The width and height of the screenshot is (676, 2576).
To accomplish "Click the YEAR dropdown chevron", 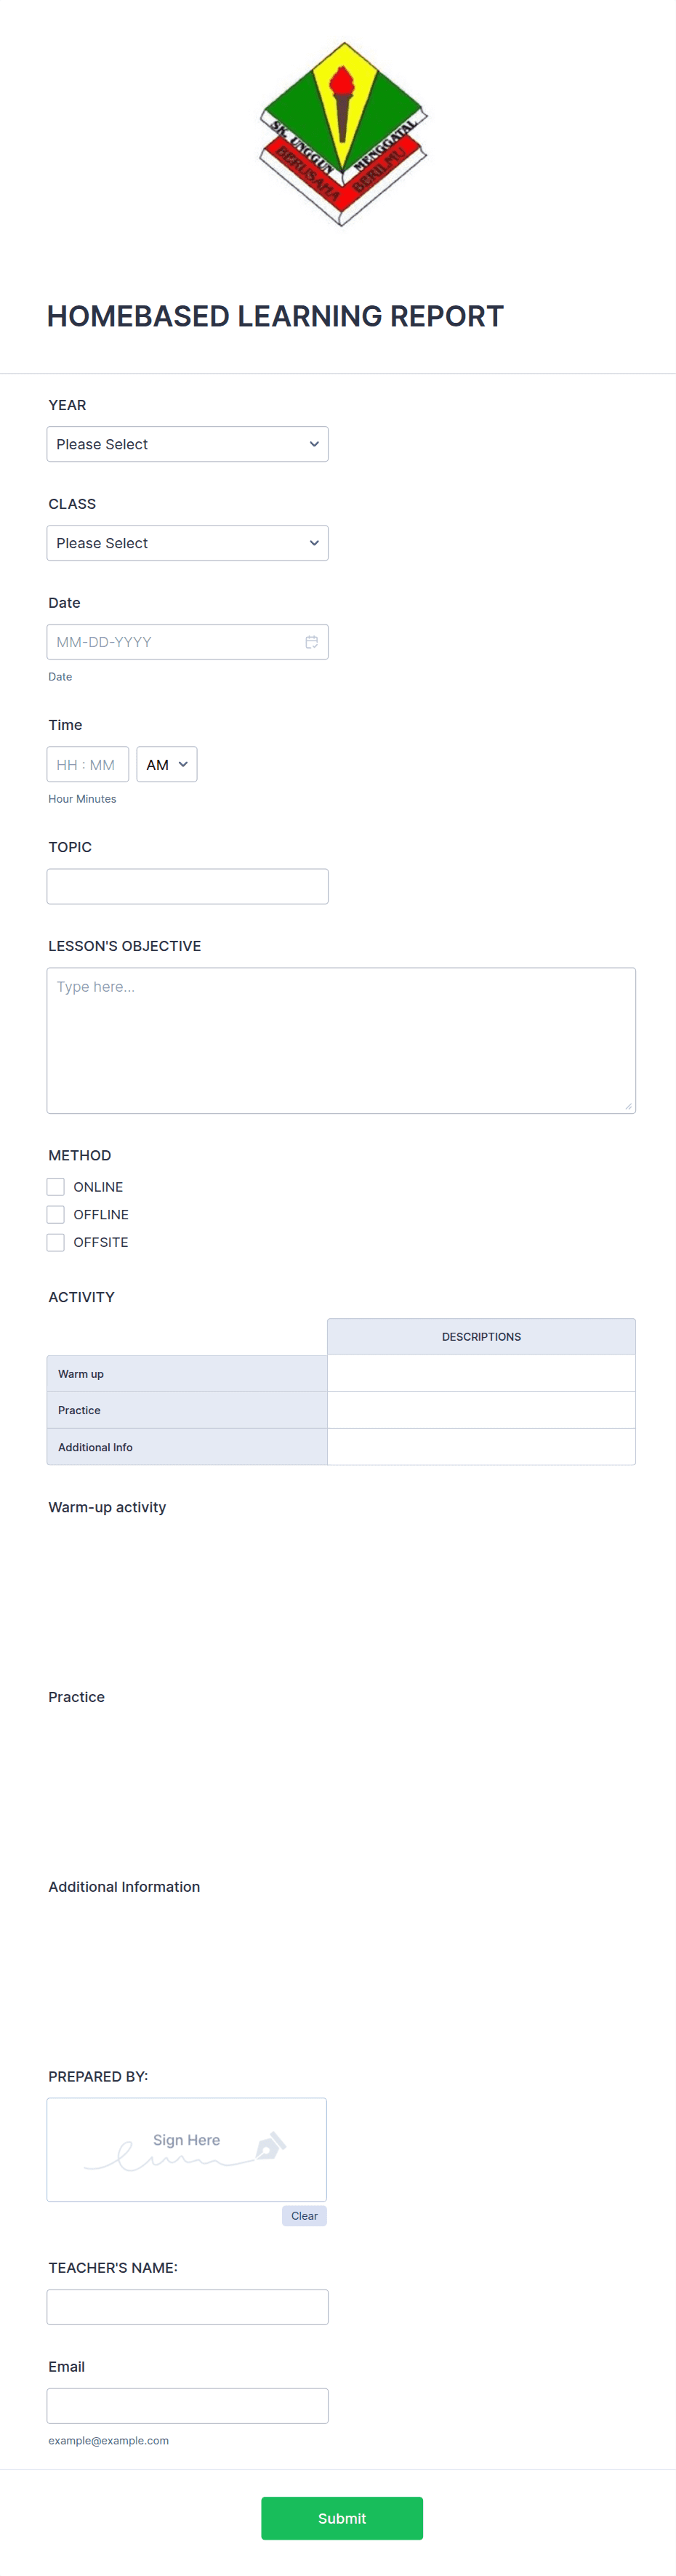I will [x=314, y=444].
